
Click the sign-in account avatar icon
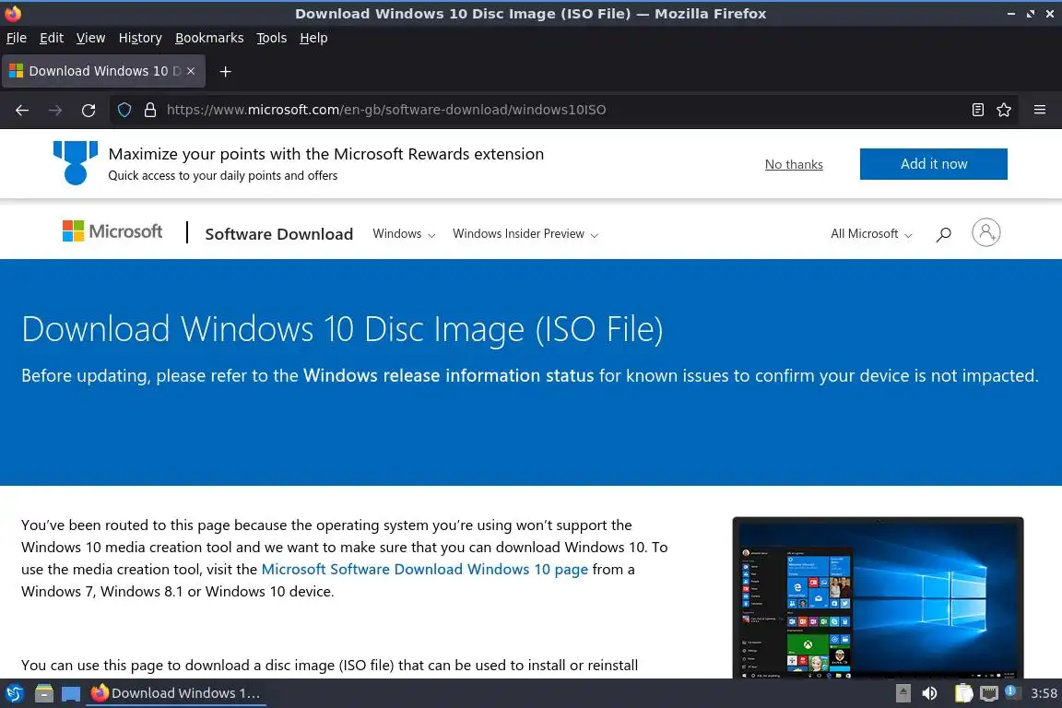pos(986,232)
